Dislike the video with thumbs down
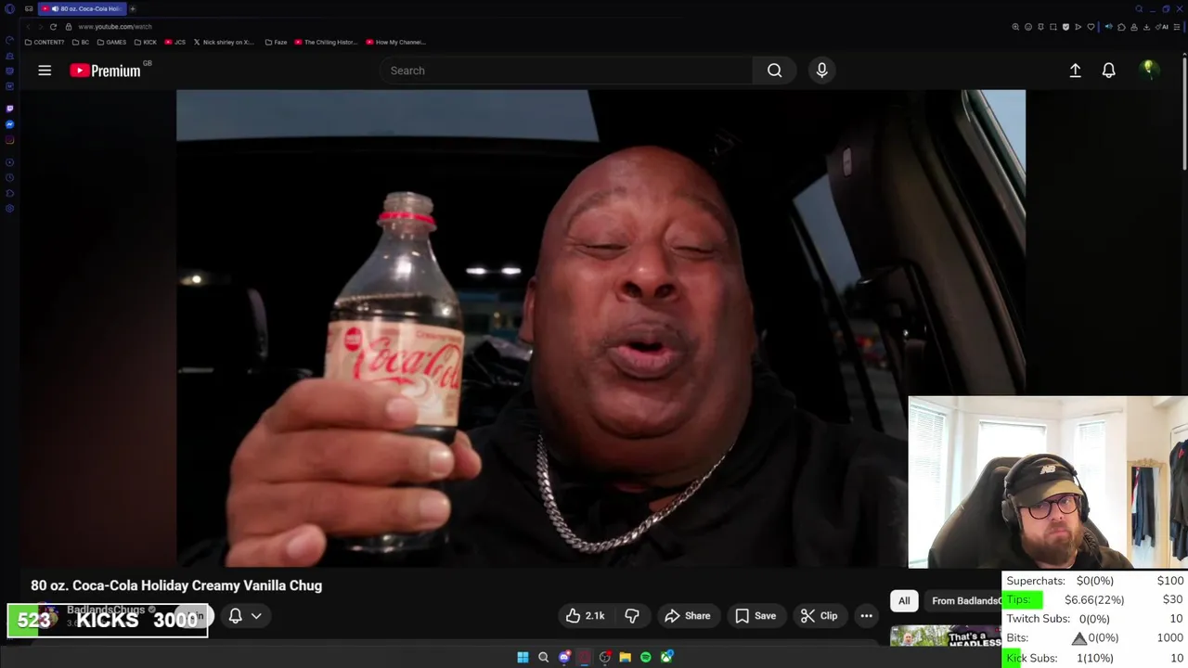 [632, 616]
